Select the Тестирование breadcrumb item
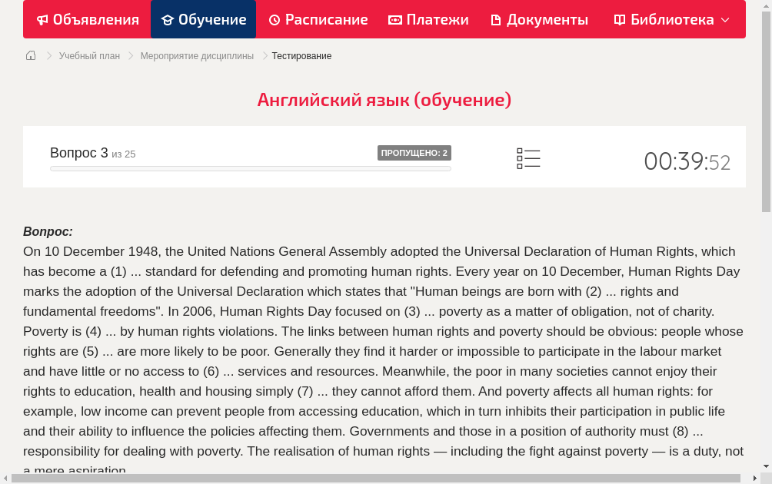Image resolution: width=772 pixels, height=484 pixels. tap(301, 56)
